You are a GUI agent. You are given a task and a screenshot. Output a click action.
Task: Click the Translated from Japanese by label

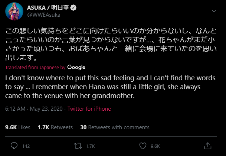coord(35,68)
